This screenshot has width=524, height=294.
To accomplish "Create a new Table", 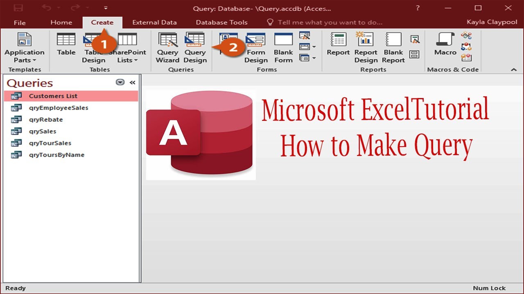I will pyautogui.click(x=66, y=45).
